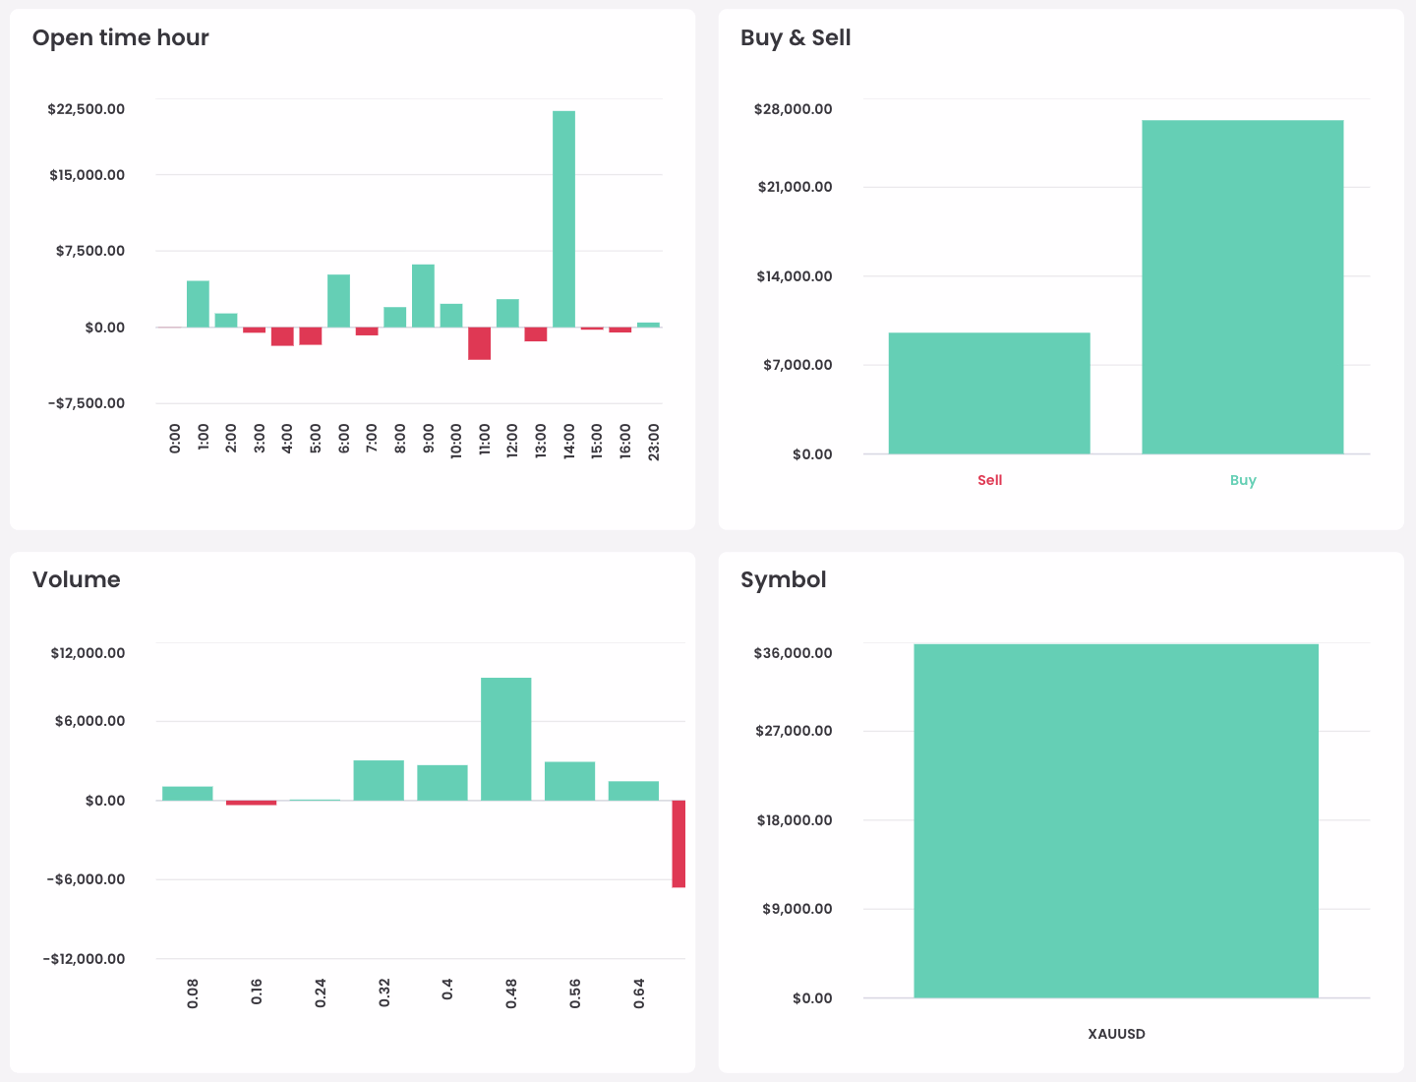
Task: Click the 0.4 bar in Volume chart
Action: coord(442,783)
